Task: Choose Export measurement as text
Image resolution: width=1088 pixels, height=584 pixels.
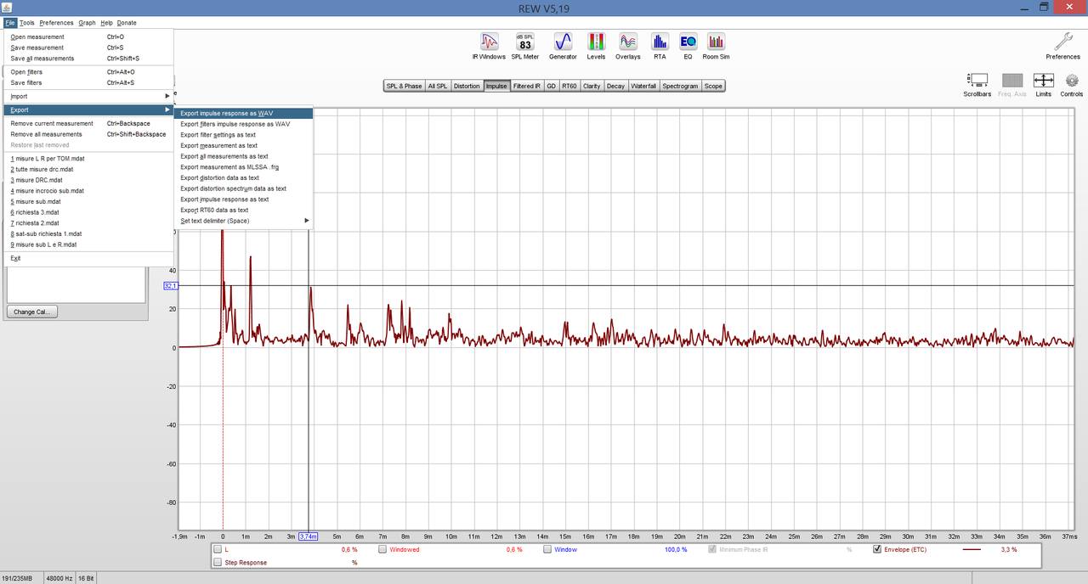Action: pyautogui.click(x=244, y=146)
